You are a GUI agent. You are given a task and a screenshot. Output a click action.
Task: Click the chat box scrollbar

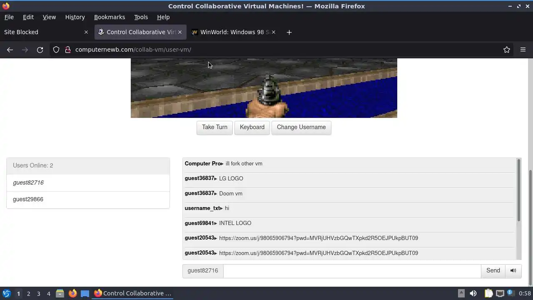click(519, 190)
